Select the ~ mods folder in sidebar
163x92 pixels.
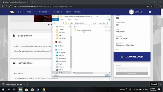pyautogui.click(x=61, y=30)
